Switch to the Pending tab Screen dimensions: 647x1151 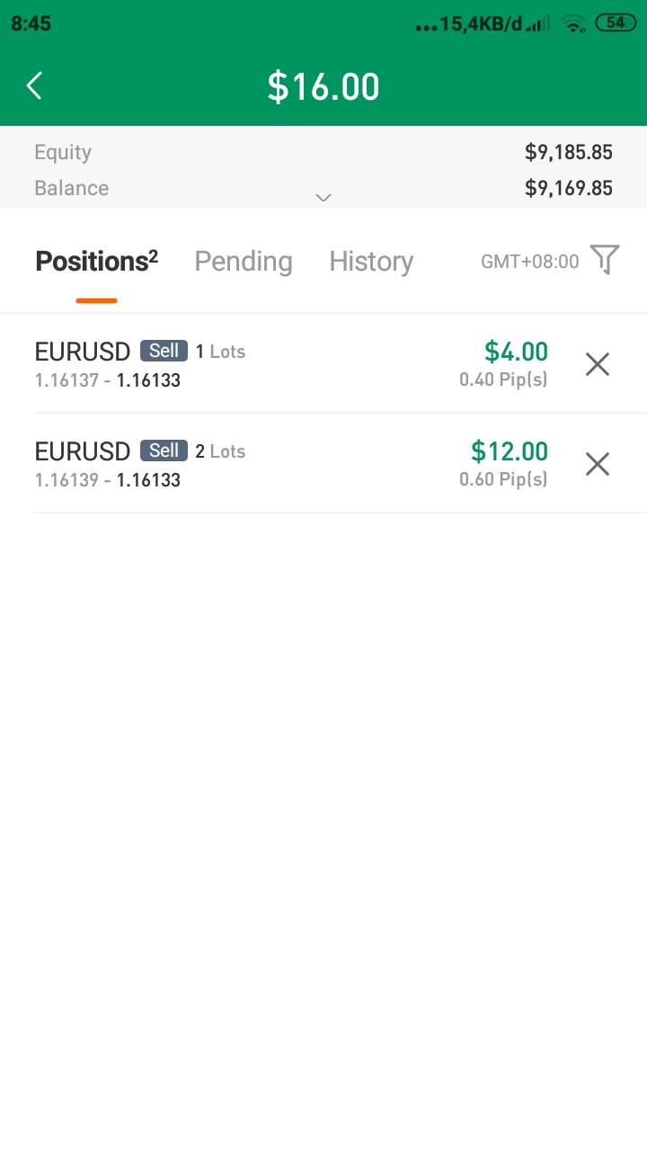click(244, 262)
